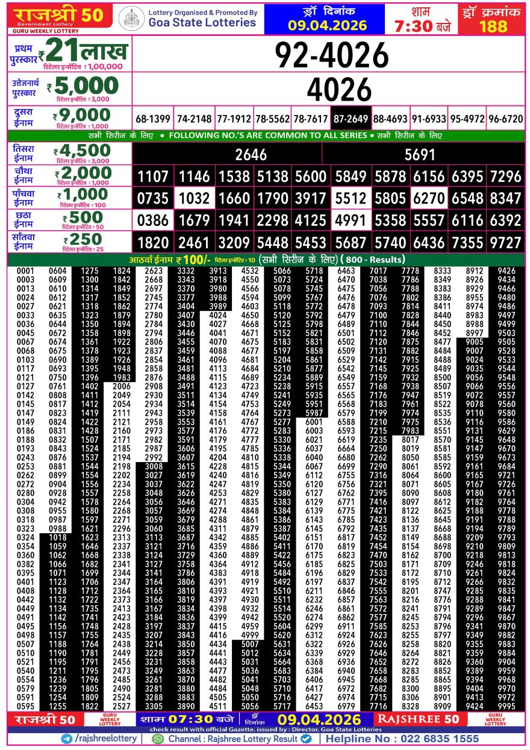Click the Hindi Rajshree 50 logo in footer

click(x=42, y=719)
